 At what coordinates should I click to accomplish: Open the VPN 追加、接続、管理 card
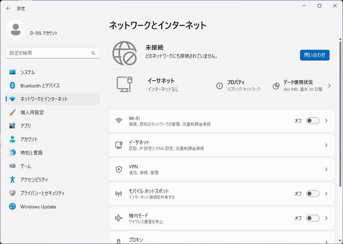tap(222, 169)
